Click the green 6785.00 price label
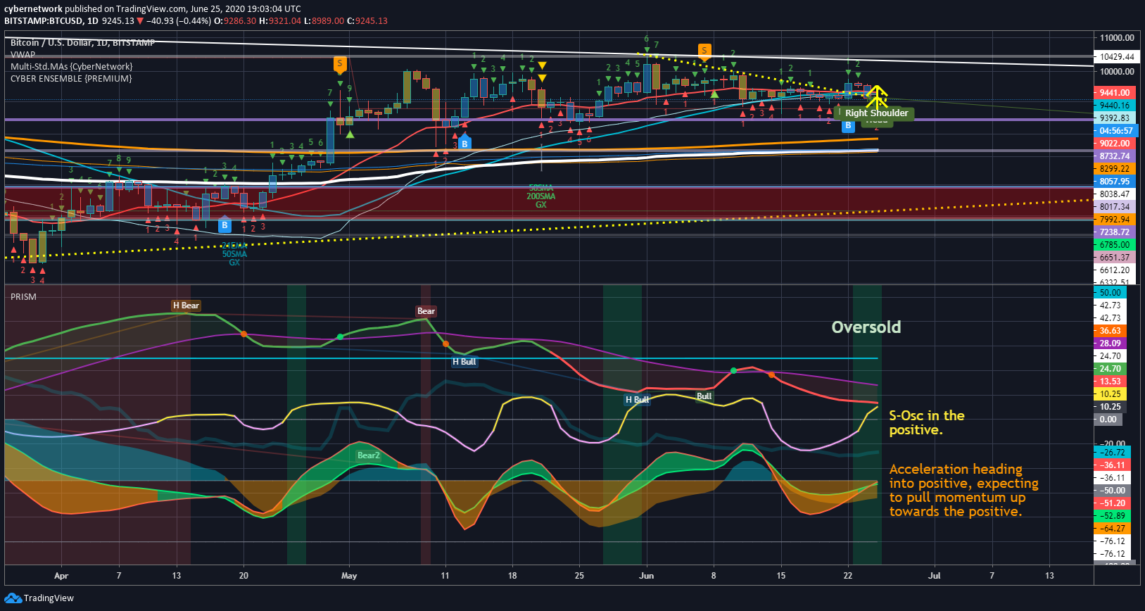This screenshot has height=611, width=1145. click(1115, 244)
